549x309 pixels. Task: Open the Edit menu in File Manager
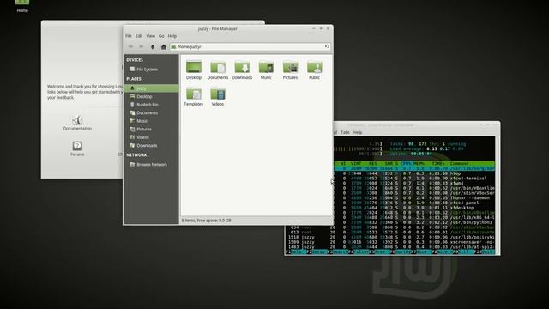pos(139,36)
